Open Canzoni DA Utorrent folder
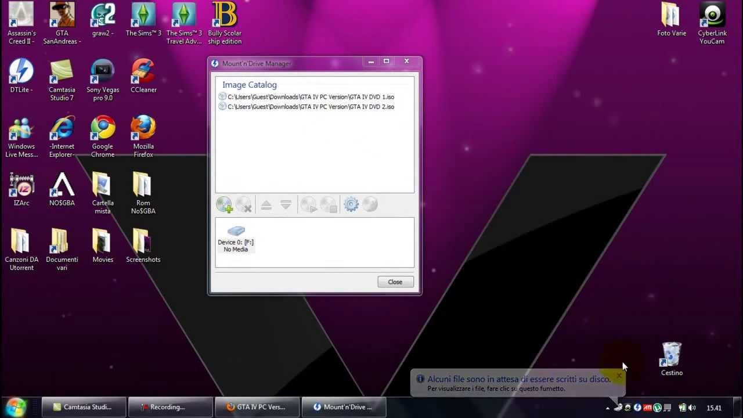This screenshot has width=743, height=418. point(21,250)
